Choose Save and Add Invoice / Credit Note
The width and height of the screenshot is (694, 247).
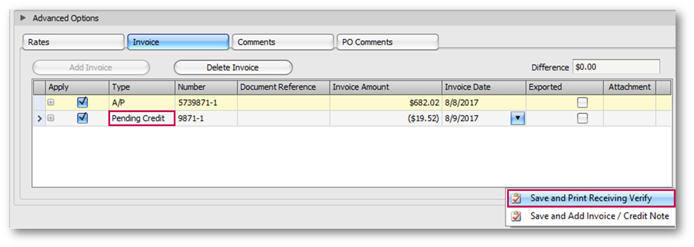point(599,216)
